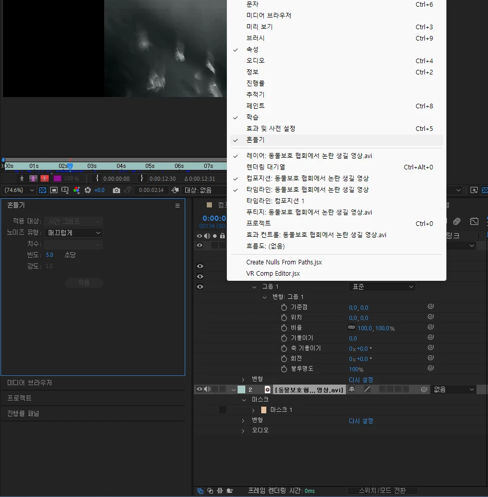Toggle the 위치 stopwatch
This screenshot has width=488, height=497.
[284, 318]
